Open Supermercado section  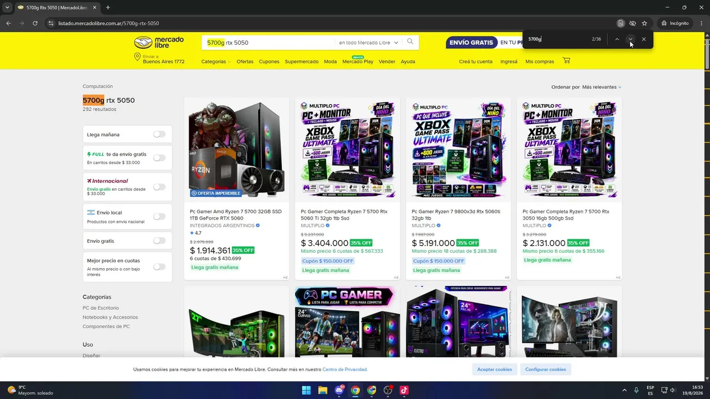pyautogui.click(x=302, y=62)
